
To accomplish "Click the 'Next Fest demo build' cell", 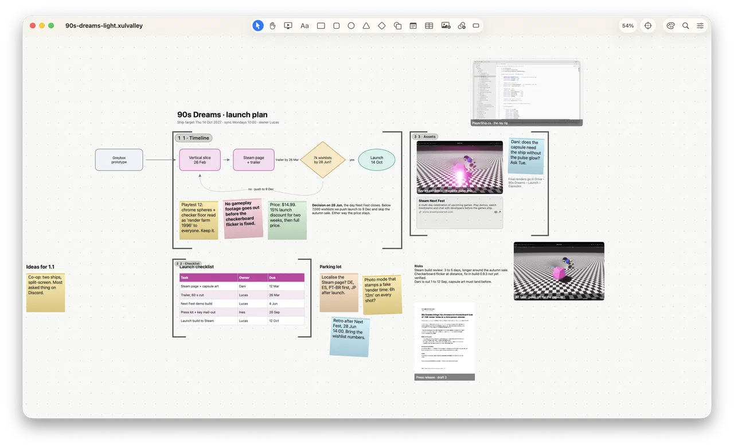I will click(x=208, y=303).
